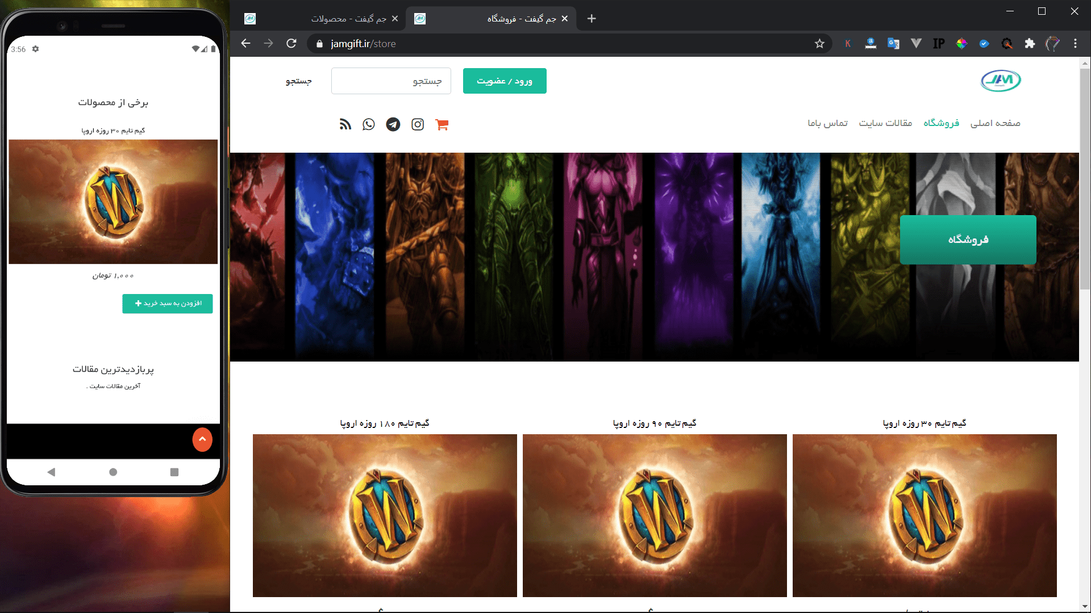Open the 180-day game time thumbnail

[x=385, y=515]
